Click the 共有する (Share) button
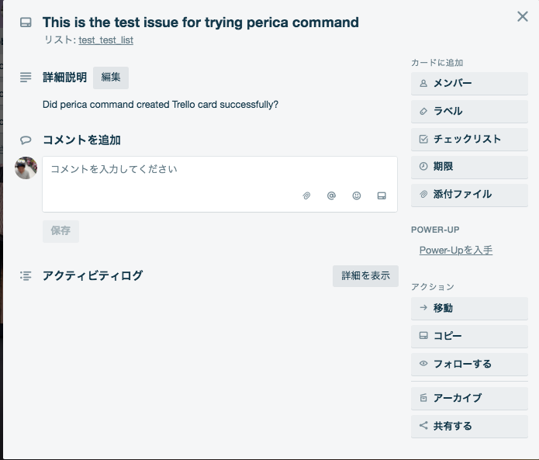Screen dimensions: 539x460 pos(469,426)
